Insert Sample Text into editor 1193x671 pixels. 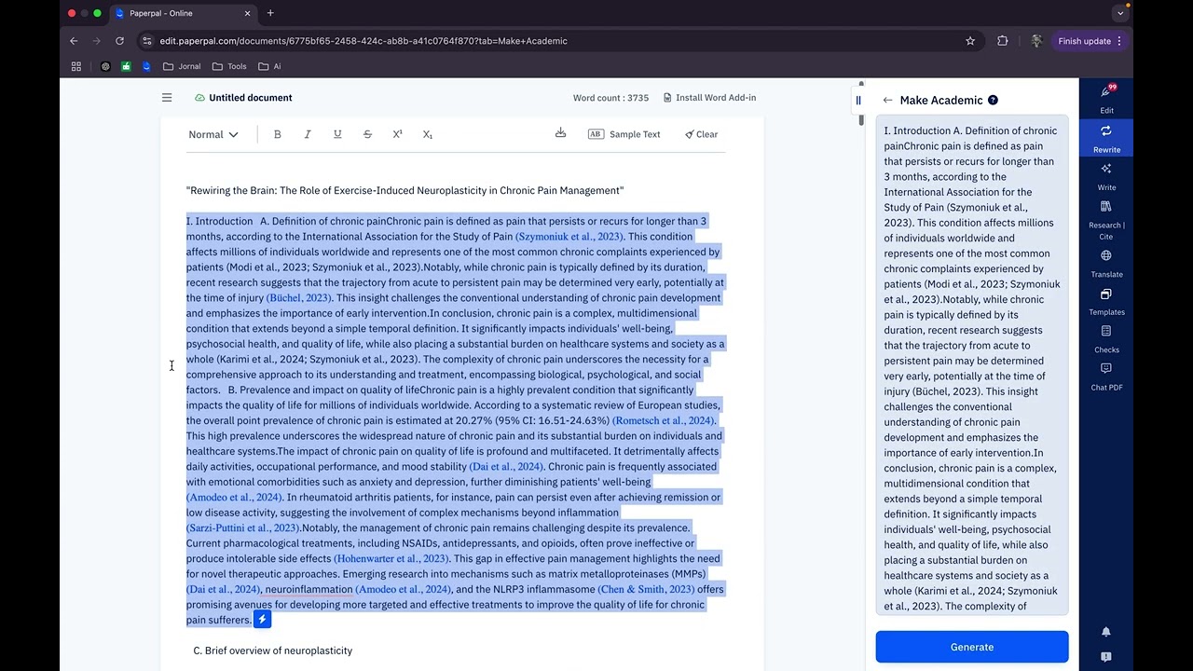coord(624,134)
